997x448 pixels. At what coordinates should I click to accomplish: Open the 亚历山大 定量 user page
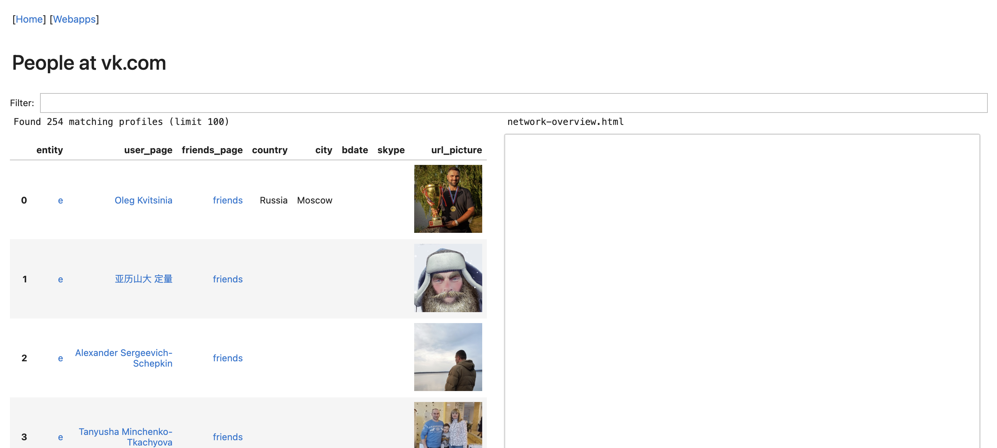tap(143, 279)
